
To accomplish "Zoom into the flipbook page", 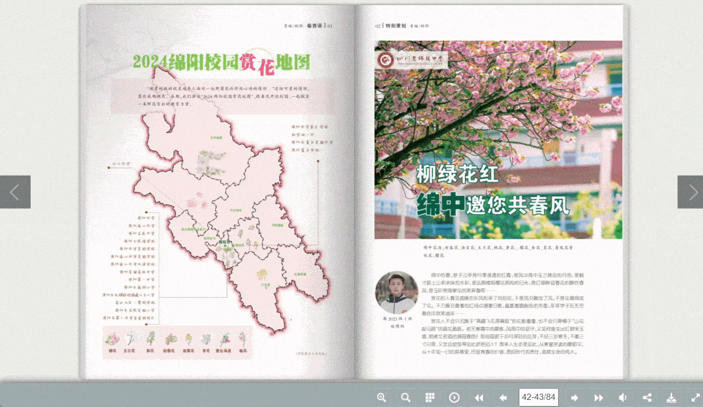I will [382, 397].
